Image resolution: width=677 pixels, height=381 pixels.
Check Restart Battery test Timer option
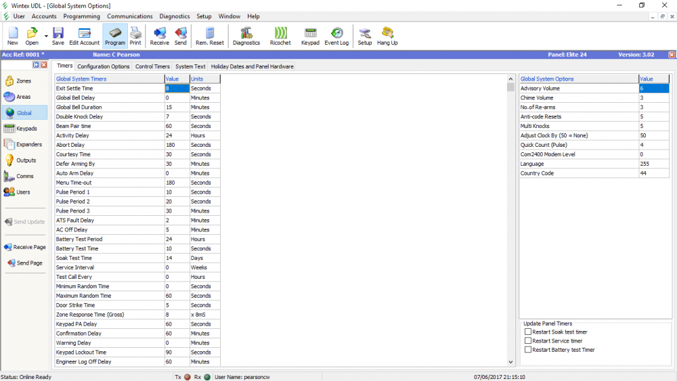528,350
